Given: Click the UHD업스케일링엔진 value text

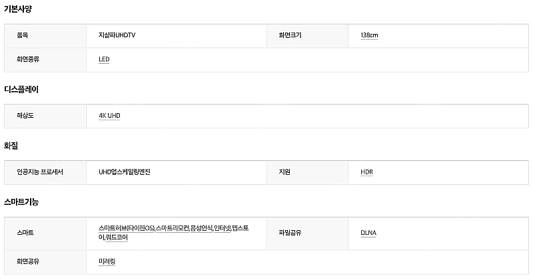Looking at the screenshot, I should [125, 172].
